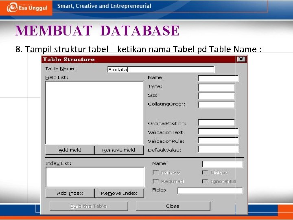Click inside the Index List box
Screen dimensions: 293x220
(x=95, y=177)
